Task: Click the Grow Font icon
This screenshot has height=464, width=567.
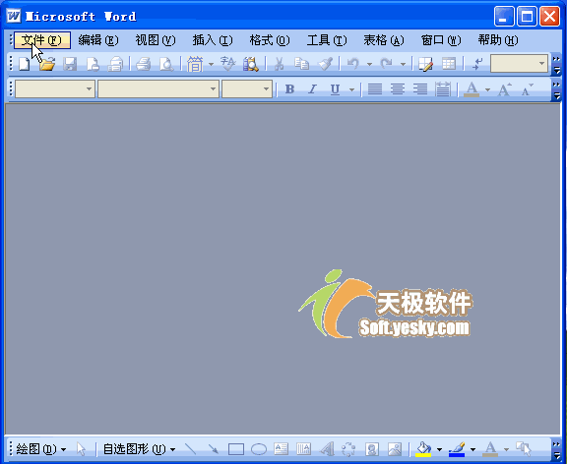Action: (505, 88)
